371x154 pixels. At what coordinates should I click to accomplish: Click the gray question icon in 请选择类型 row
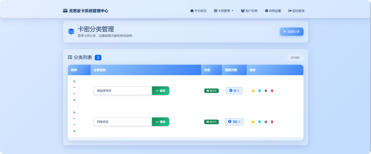coord(266,91)
